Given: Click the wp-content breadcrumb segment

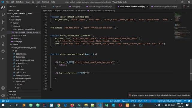Looking at the screenshot, I should click(x=48, y=11).
